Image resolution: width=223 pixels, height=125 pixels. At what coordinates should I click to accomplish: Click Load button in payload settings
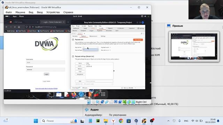[x=80, y=66]
